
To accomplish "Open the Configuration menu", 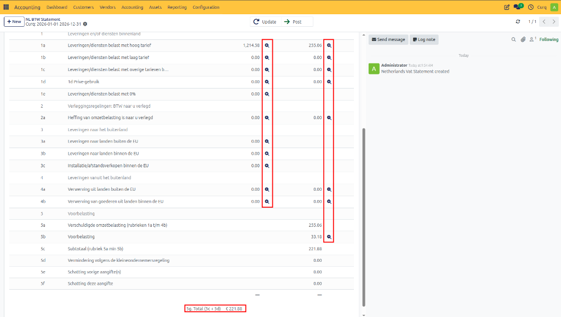I will 206,7.
